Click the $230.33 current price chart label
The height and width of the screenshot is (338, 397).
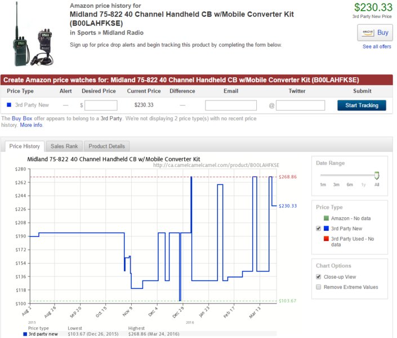(288, 206)
